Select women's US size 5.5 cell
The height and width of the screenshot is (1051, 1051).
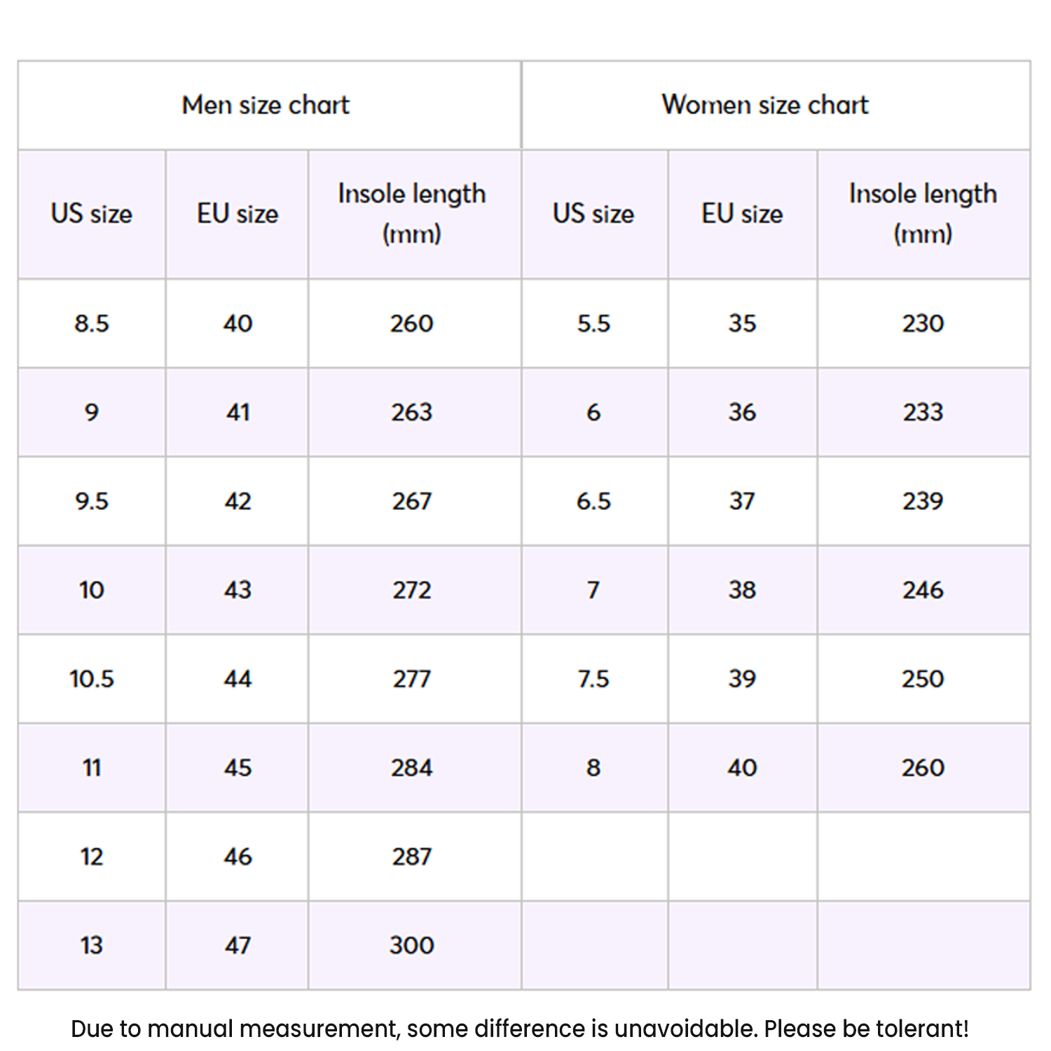[x=593, y=324]
